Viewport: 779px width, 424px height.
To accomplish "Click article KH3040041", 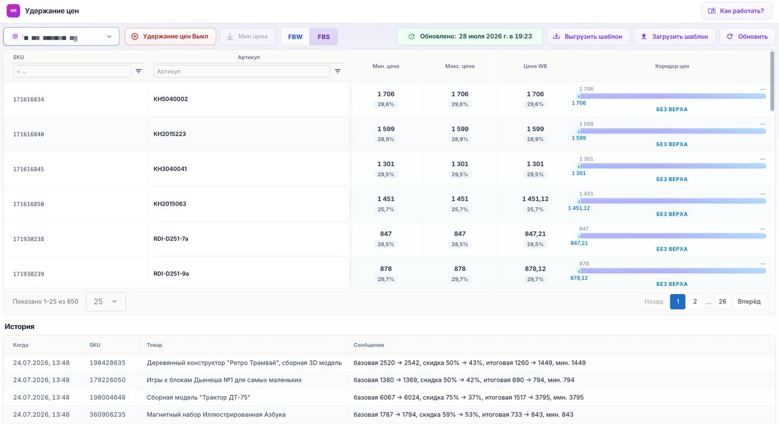I will 170,169.
